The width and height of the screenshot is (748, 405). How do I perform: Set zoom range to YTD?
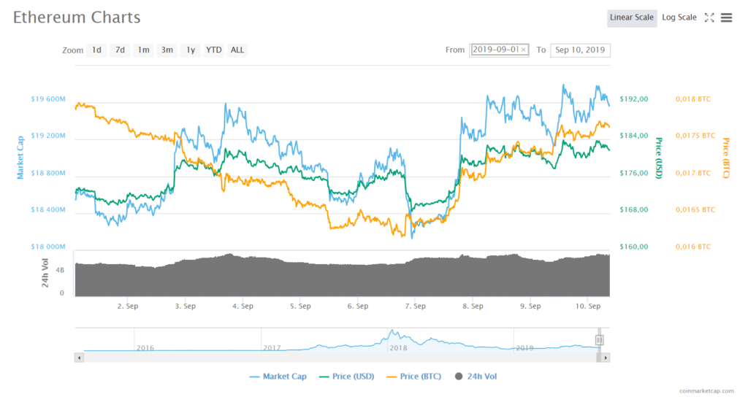pyautogui.click(x=213, y=50)
